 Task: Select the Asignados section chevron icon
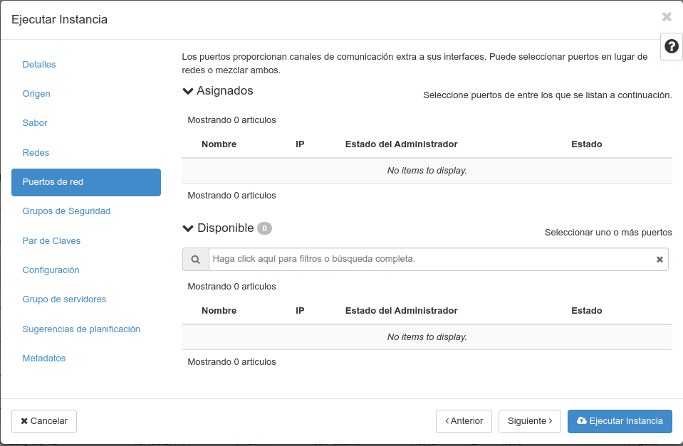point(187,90)
